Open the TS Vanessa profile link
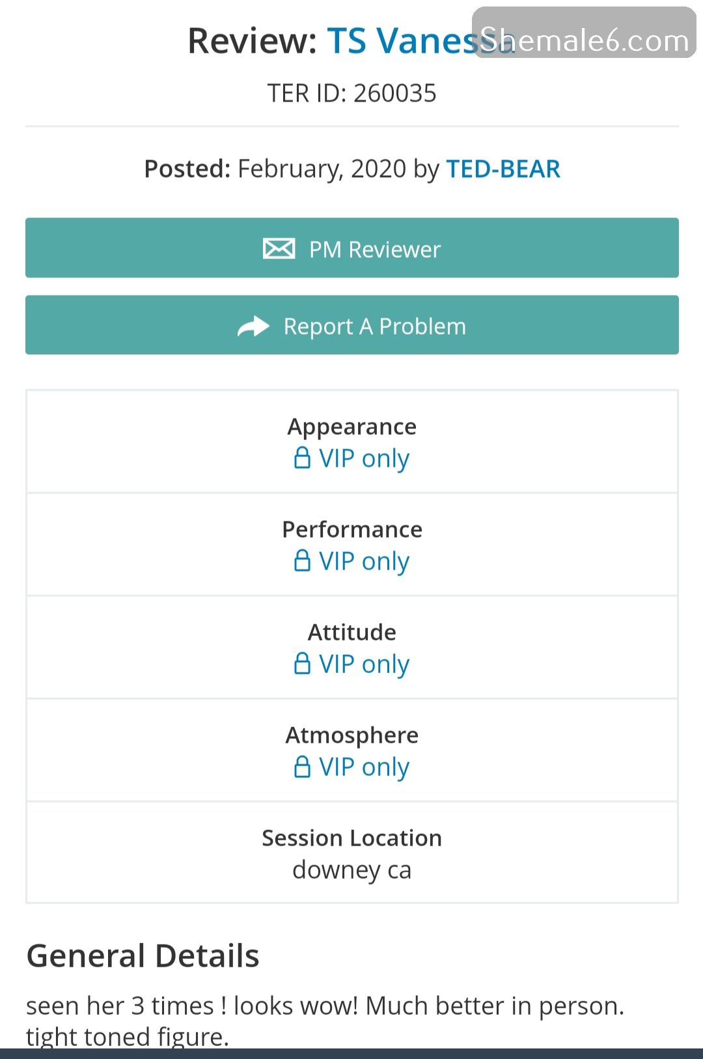 420,41
